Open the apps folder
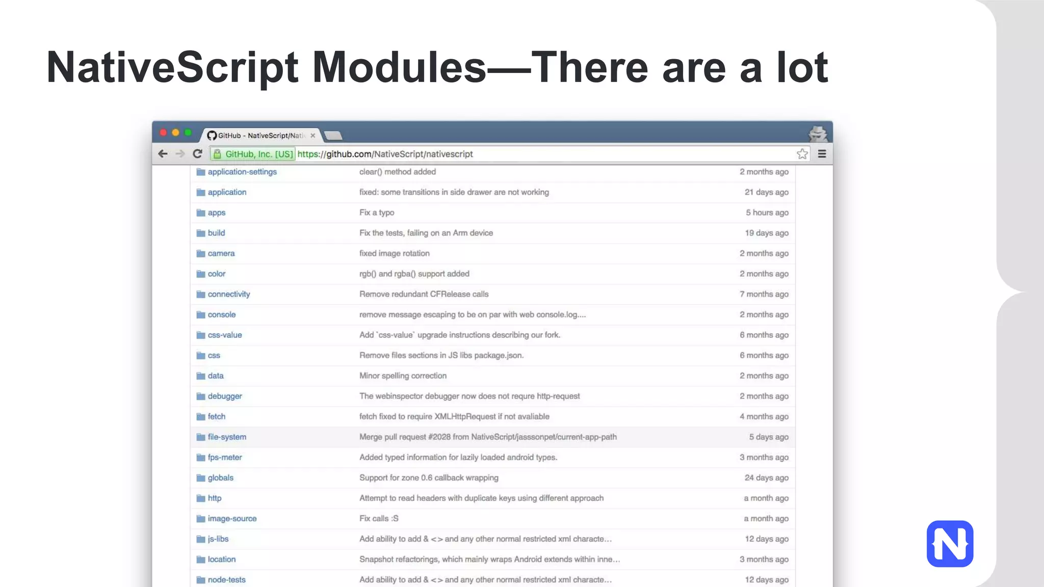Image resolution: width=1044 pixels, height=587 pixels. [217, 212]
